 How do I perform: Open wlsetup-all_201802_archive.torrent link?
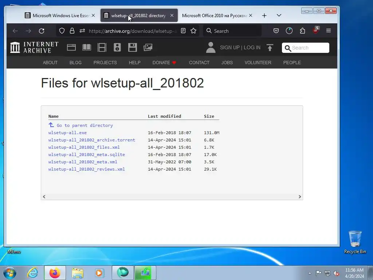(x=91, y=140)
